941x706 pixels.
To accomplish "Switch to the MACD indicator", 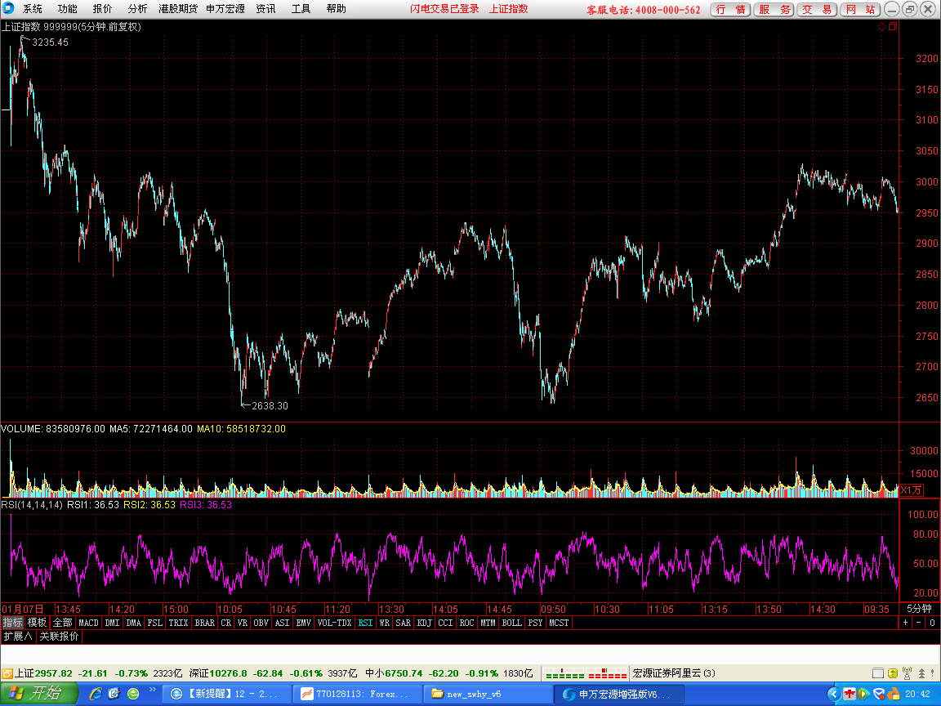I will tap(88, 623).
